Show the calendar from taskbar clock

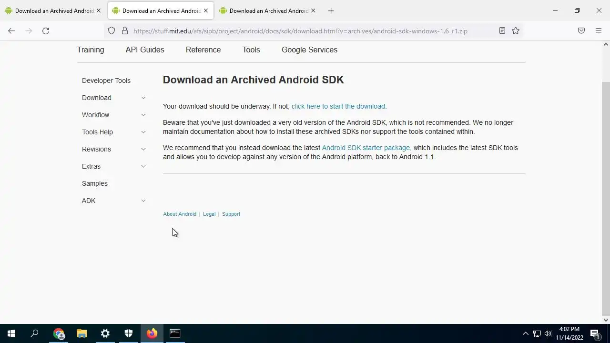569,333
